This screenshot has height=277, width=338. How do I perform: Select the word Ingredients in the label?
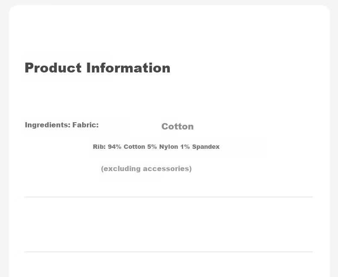(47, 125)
